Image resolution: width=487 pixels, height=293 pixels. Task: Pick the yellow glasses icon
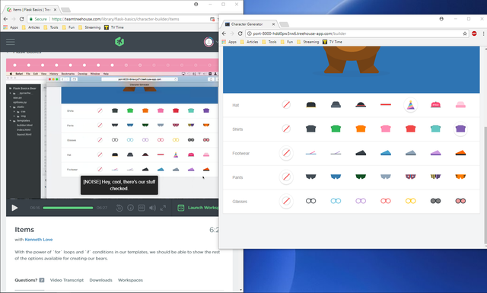coord(410,201)
